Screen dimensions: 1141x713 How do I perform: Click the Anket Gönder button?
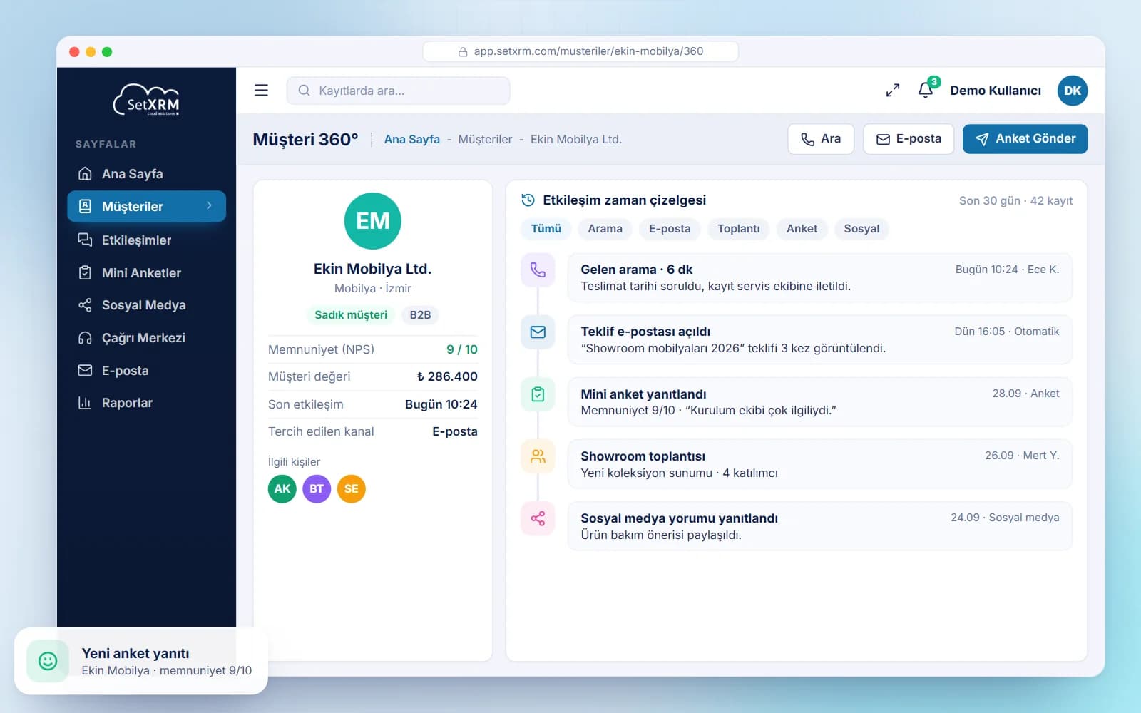point(1025,139)
